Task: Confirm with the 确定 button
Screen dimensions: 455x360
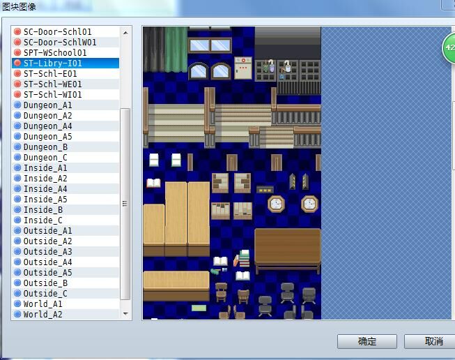Action: tap(367, 341)
